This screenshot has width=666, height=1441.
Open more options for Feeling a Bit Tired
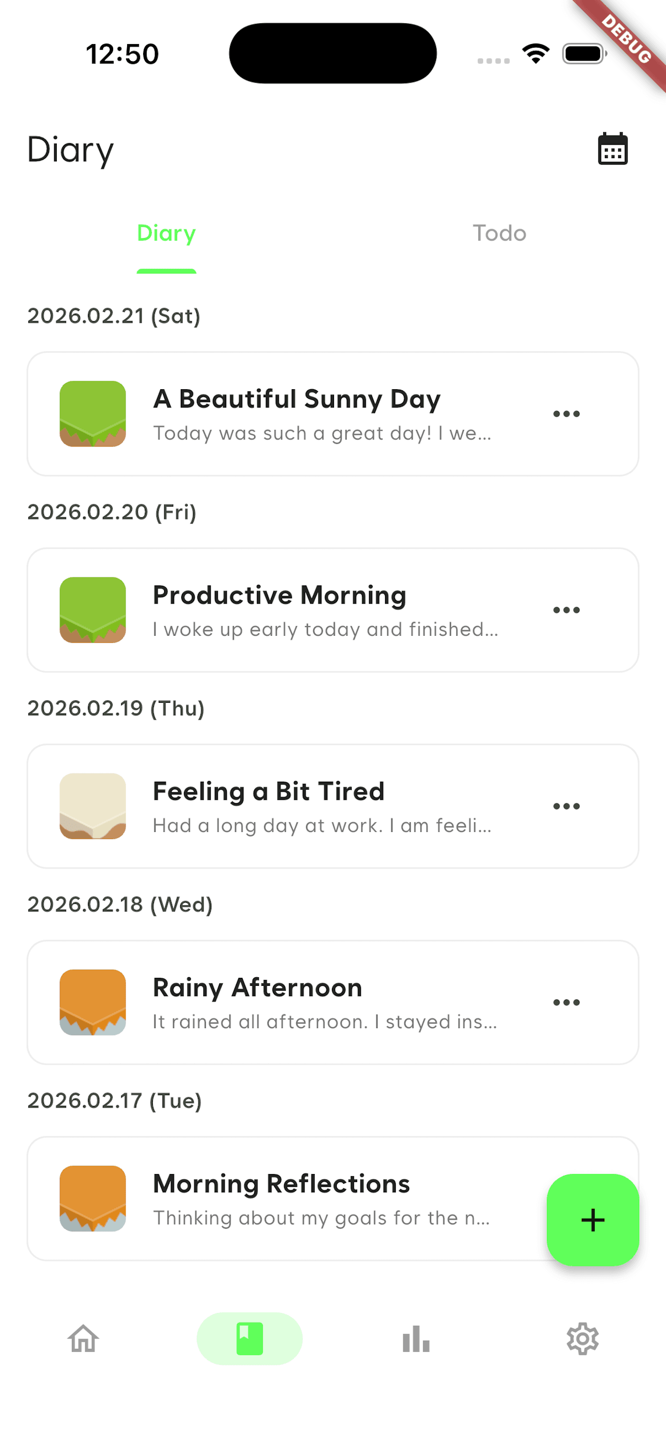pyautogui.click(x=566, y=806)
